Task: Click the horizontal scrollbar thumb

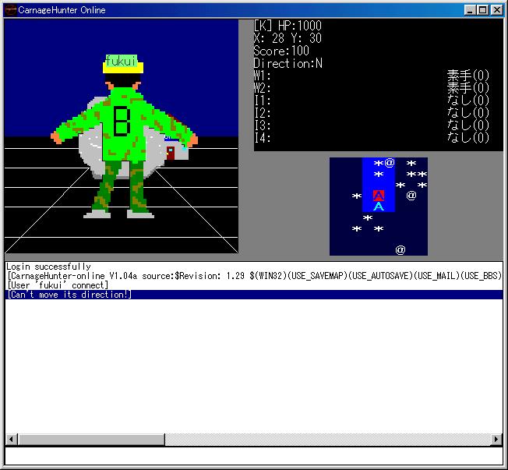Action: (91, 440)
